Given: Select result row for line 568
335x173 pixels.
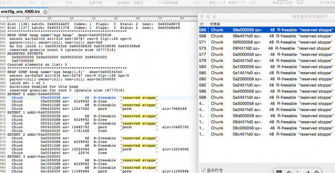Looking at the screenshot, I should coord(267,36).
